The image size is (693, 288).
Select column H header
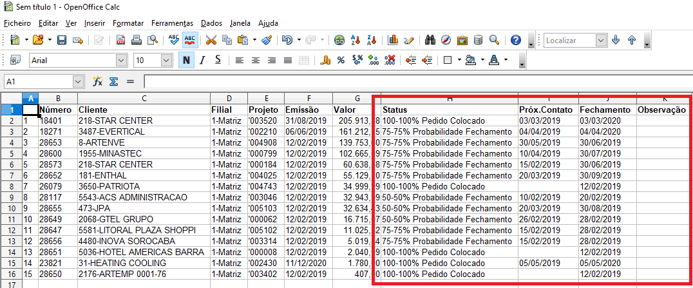(x=449, y=98)
